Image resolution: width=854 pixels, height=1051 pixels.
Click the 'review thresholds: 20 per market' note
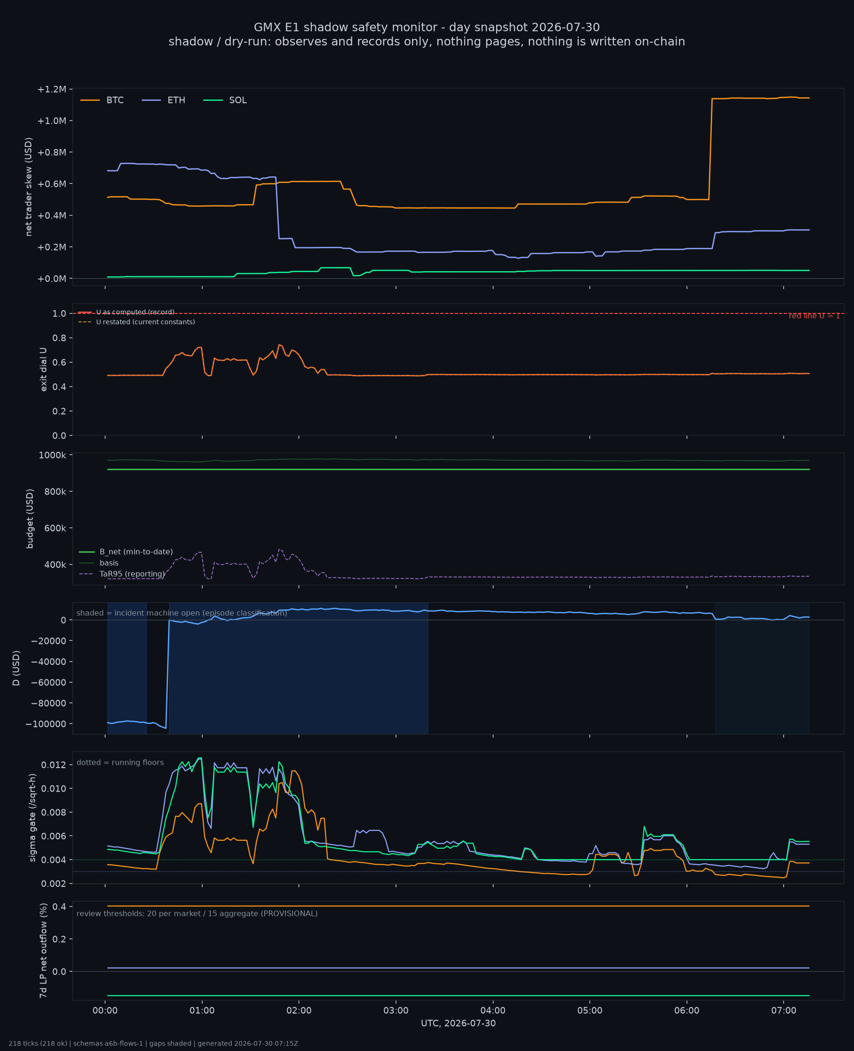(197, 914)
